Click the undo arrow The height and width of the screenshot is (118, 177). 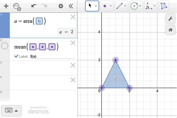tap(34, 6)
